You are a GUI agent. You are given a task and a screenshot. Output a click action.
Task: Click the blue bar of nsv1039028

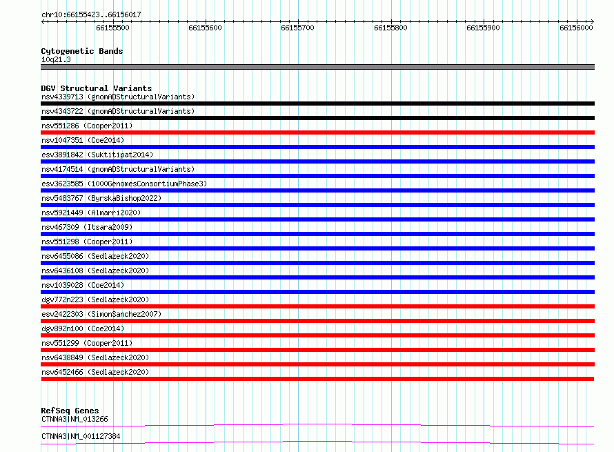pos(317,292)
